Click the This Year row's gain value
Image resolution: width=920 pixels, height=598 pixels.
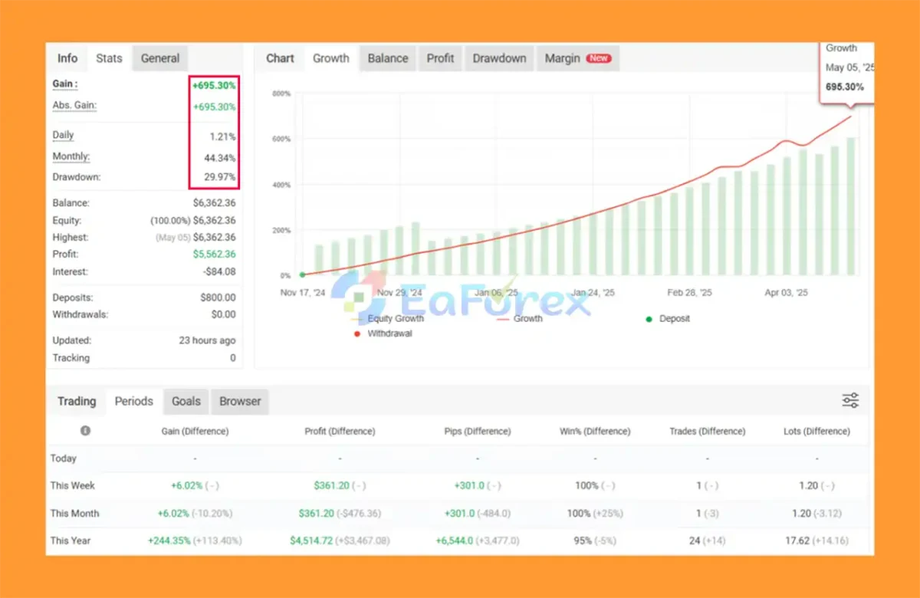(x=169, y=540)
